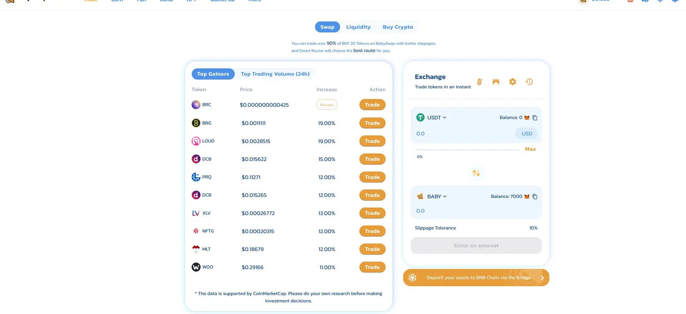This screenshot has height=314, width=686.
Task: Click MetaMask fox icon beside BABY balance
Action: click(527, 197)
